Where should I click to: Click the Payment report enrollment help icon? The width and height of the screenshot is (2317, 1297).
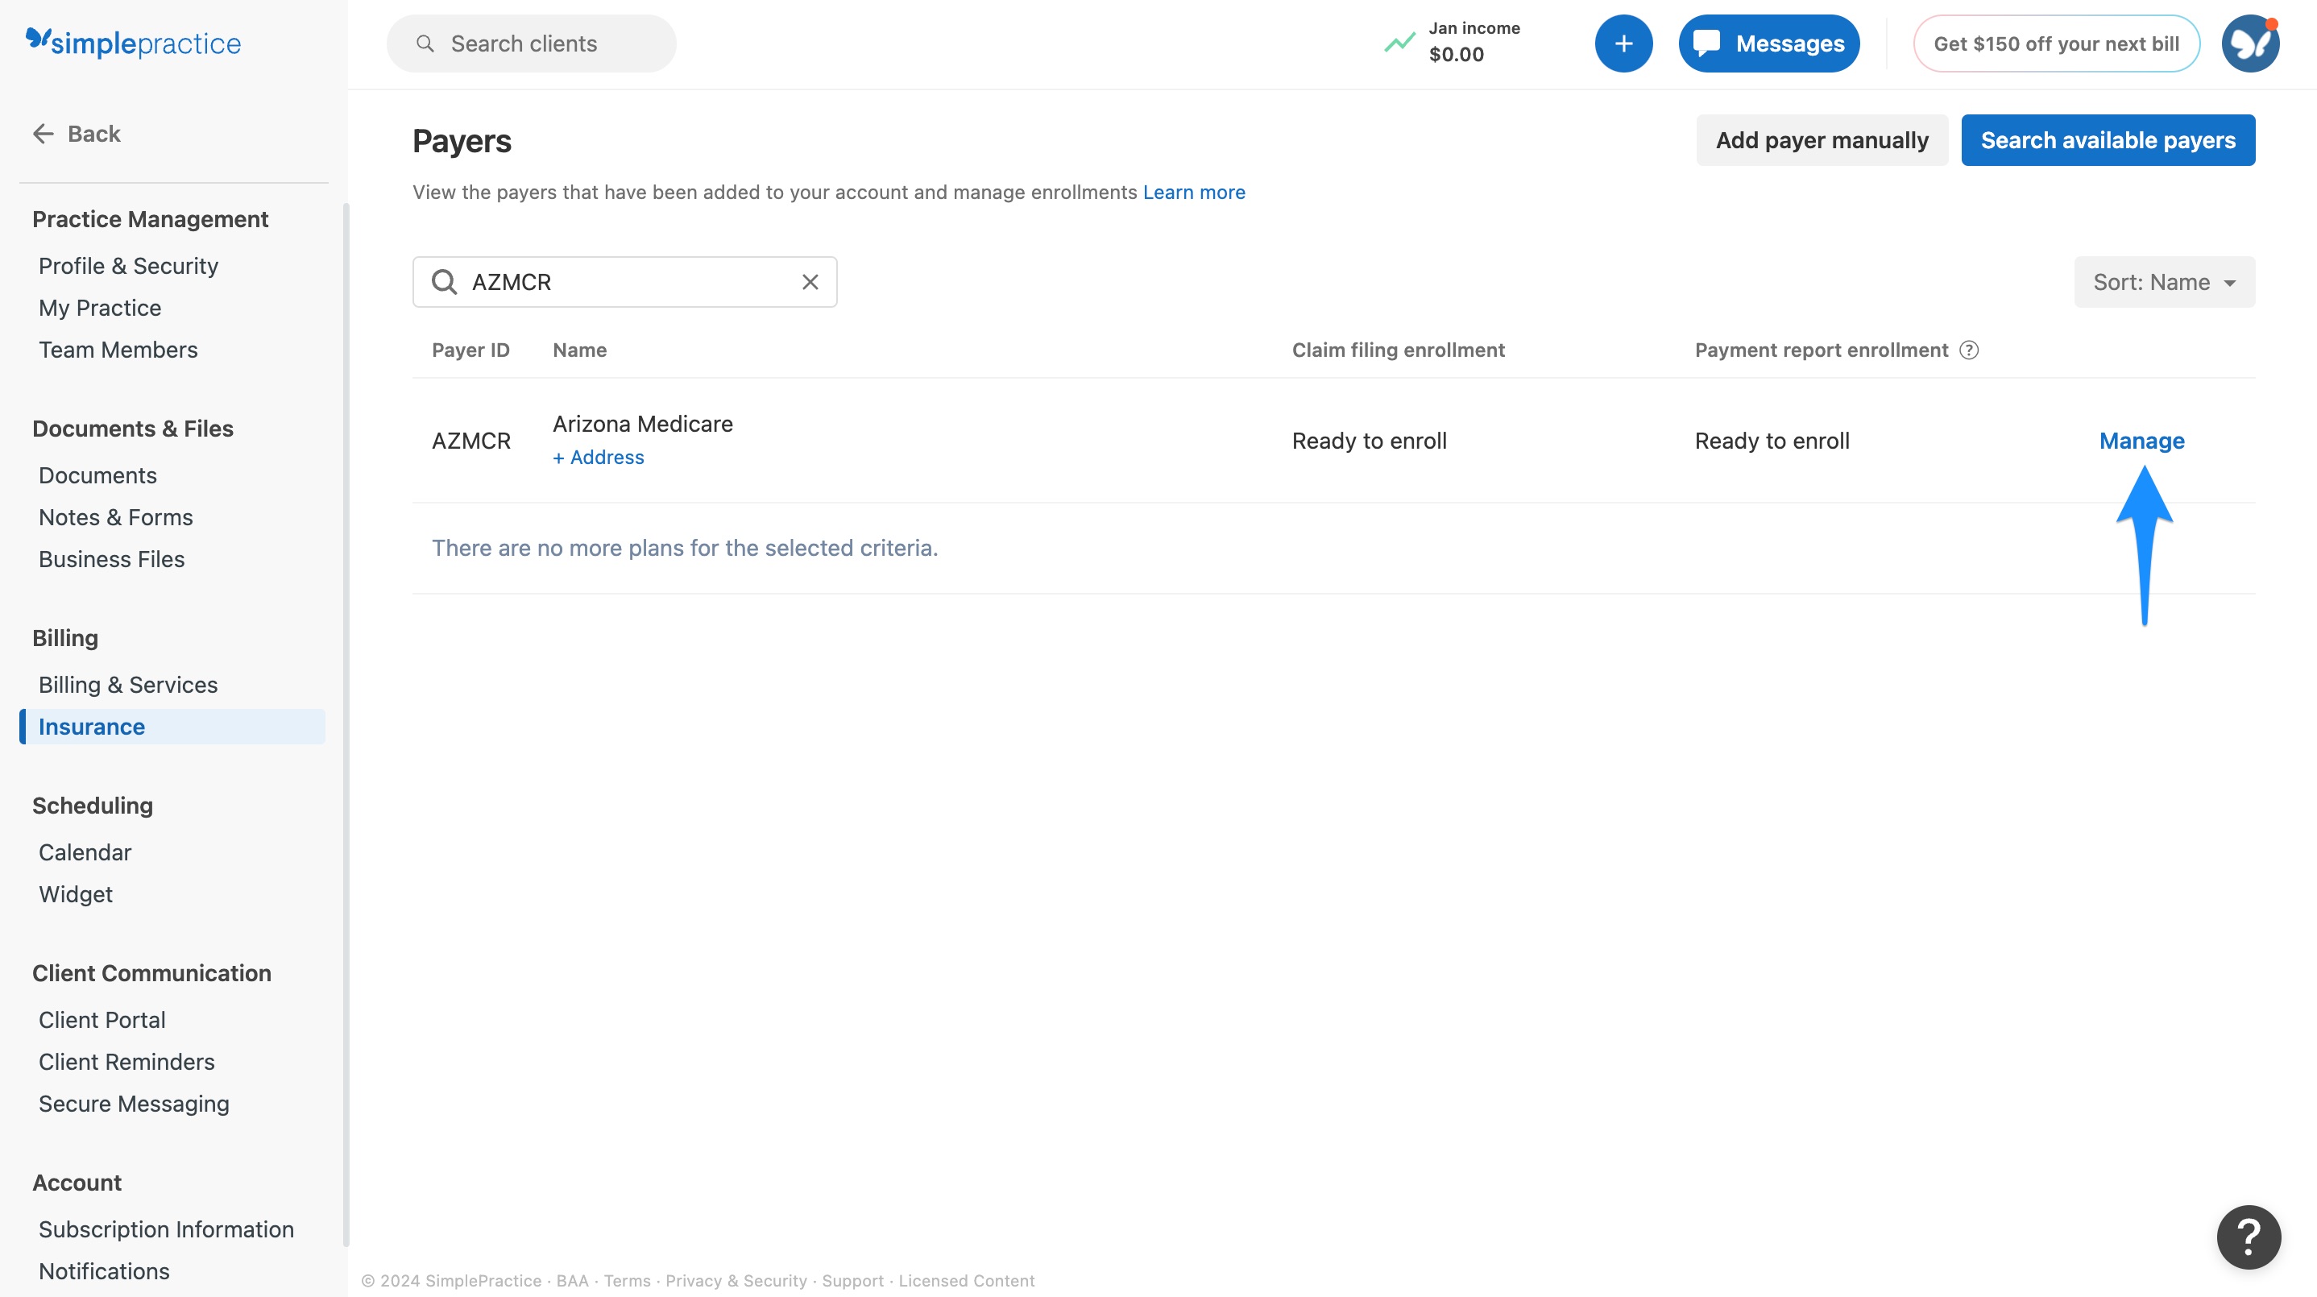click(x=1969, y=350)
